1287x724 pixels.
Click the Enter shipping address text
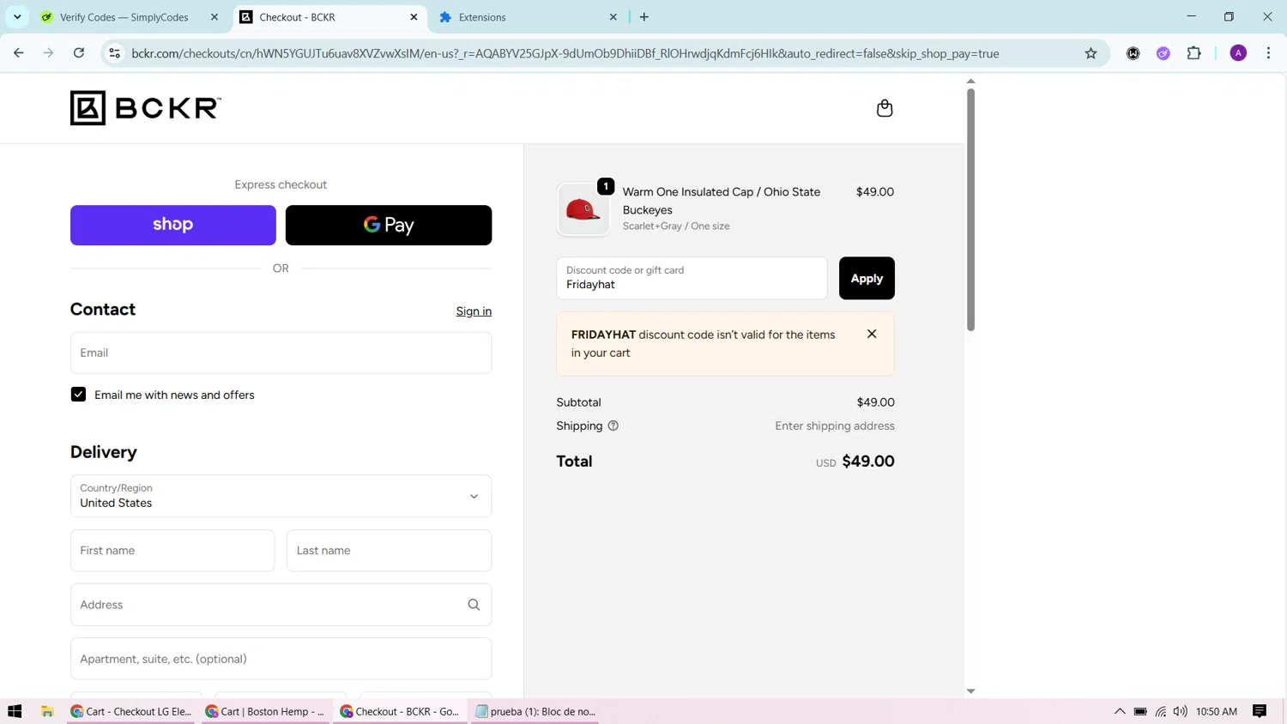835,425
